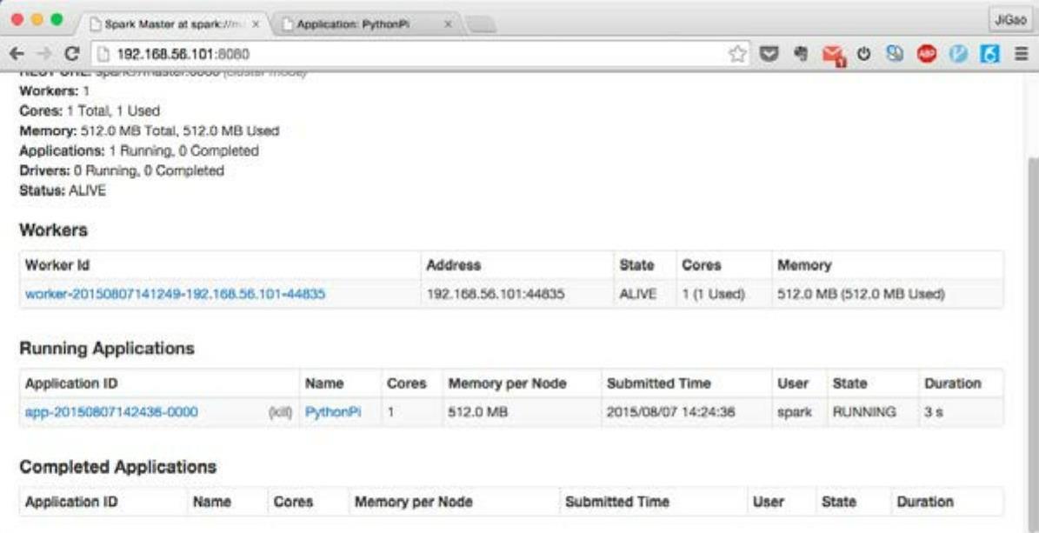Click "Drivers: 0 Running, 0 Completed" line
This screenshot has height=533, width=1039.
pos(122,171)
